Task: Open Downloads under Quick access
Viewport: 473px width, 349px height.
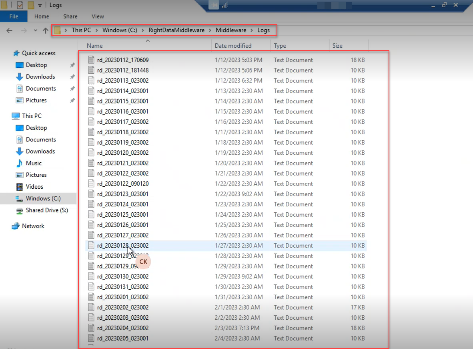Action: pos(40,77)
